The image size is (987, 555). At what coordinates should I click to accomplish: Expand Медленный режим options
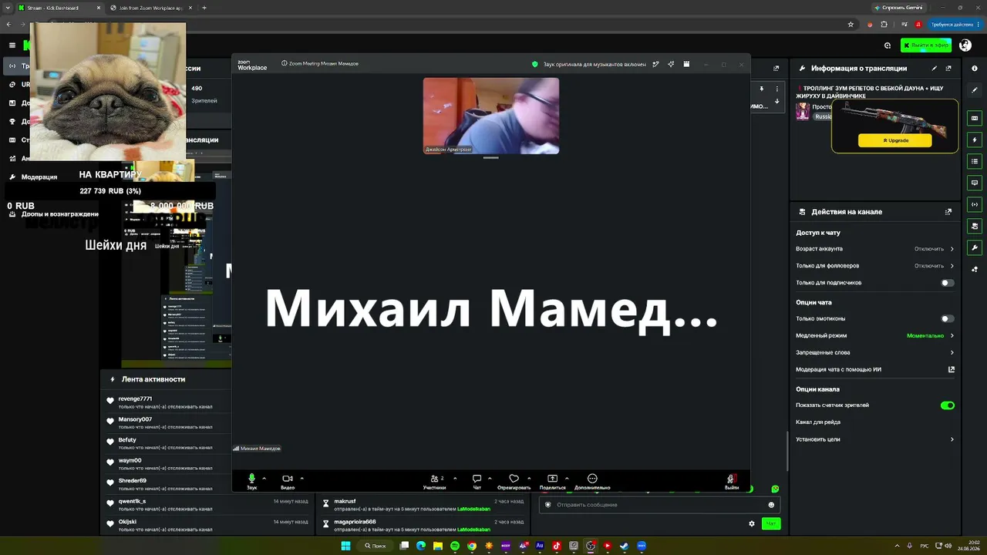point(875,336)
